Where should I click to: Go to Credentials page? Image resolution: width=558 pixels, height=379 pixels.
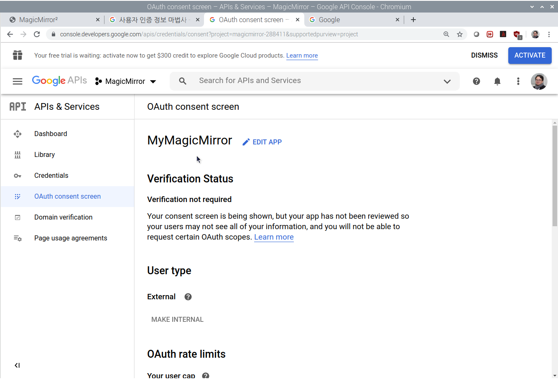(67, 176)
